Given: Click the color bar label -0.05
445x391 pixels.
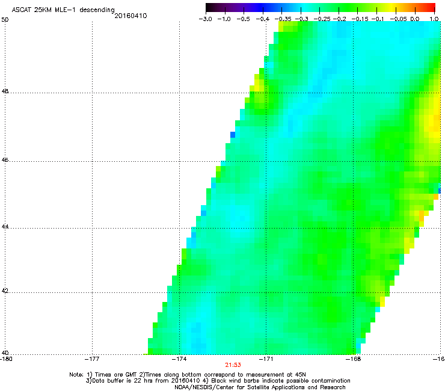Looking at the screenshot, I should coord(398,19).
